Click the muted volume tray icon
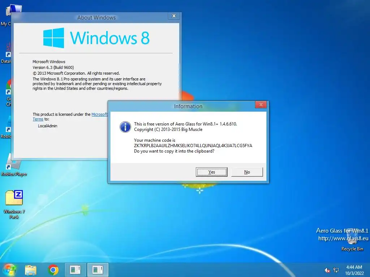 coord(327,270)
